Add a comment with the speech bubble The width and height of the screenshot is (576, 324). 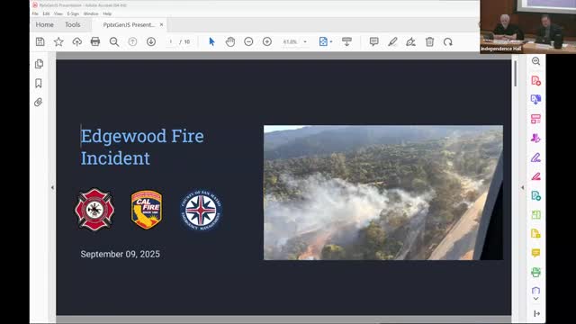click(x=374, y=42)
